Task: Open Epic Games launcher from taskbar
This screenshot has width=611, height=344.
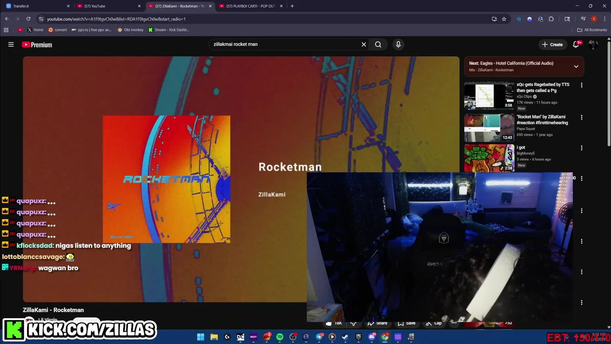Action: 358,337
